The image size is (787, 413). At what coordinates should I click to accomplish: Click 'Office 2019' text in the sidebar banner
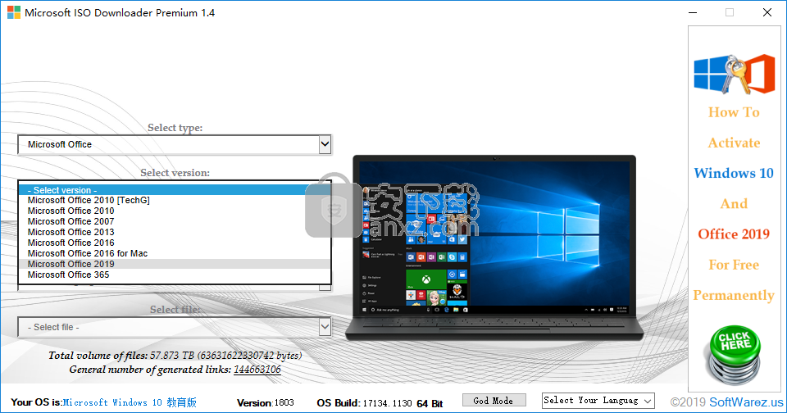(734, 234)
